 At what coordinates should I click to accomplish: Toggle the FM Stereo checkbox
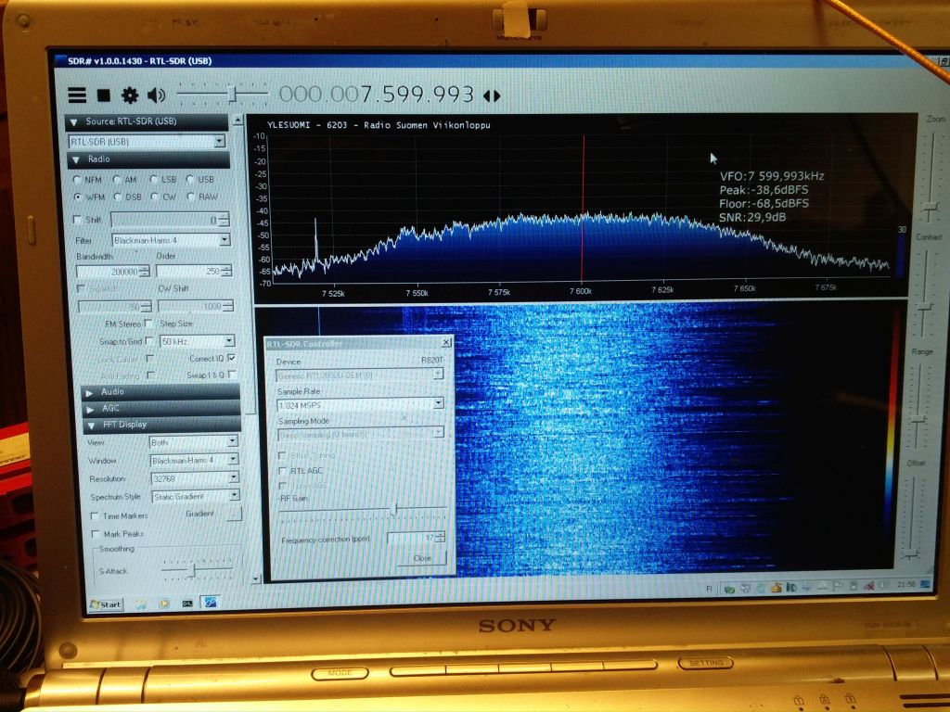148,324
